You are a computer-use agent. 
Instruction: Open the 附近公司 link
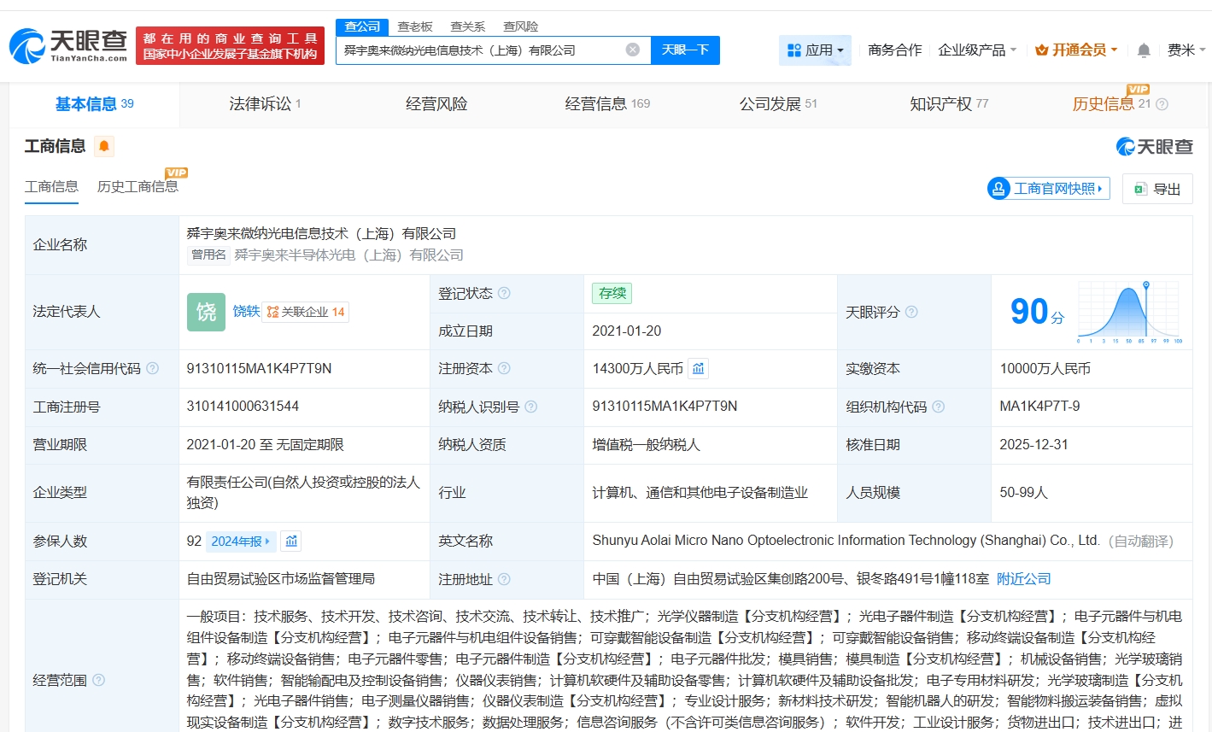click(x=1023, y=578)
